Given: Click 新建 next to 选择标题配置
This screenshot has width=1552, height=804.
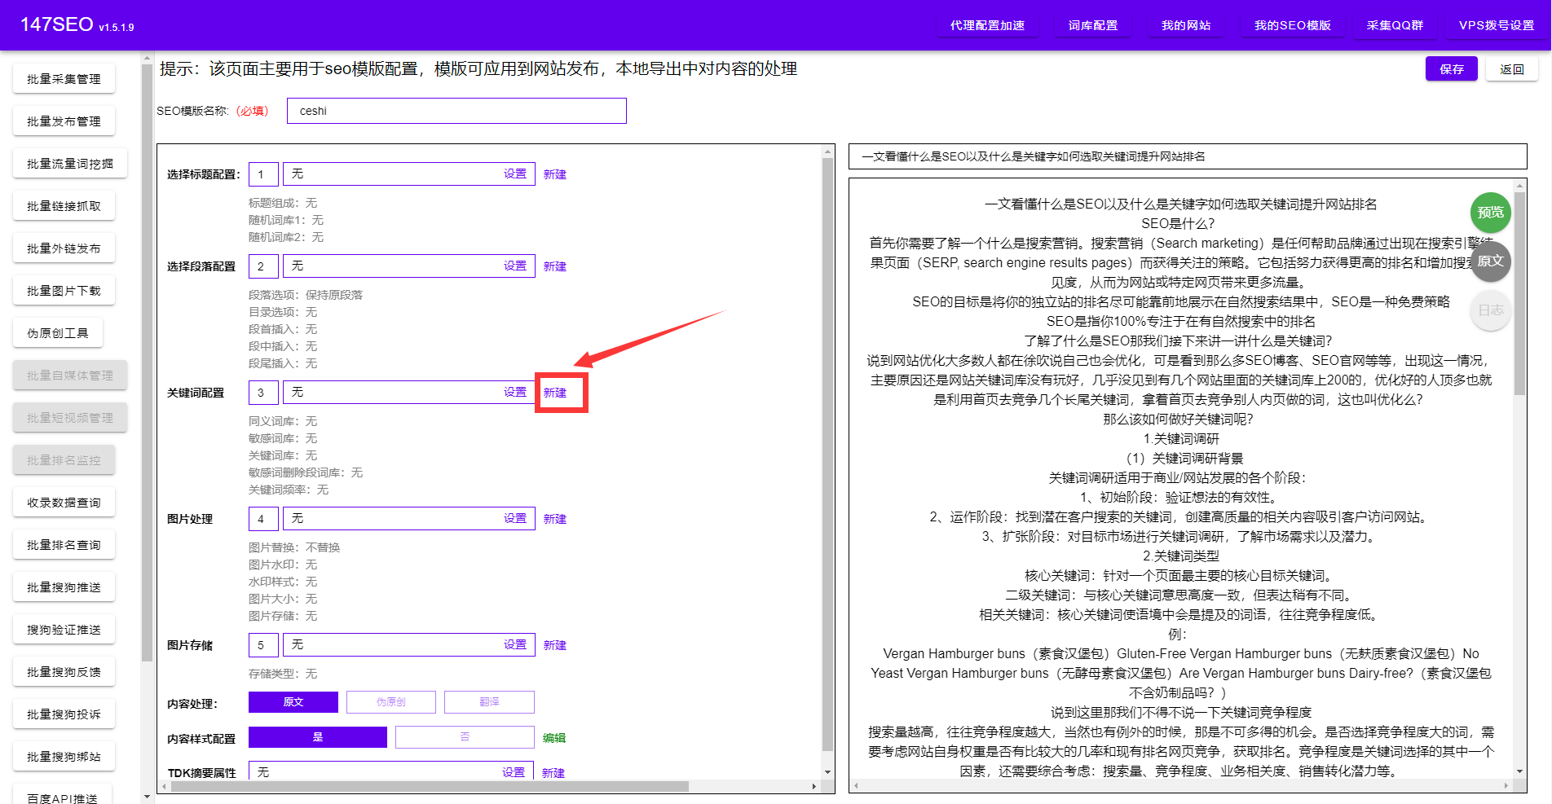Looking at the screenshot, I should pos(555,174).
